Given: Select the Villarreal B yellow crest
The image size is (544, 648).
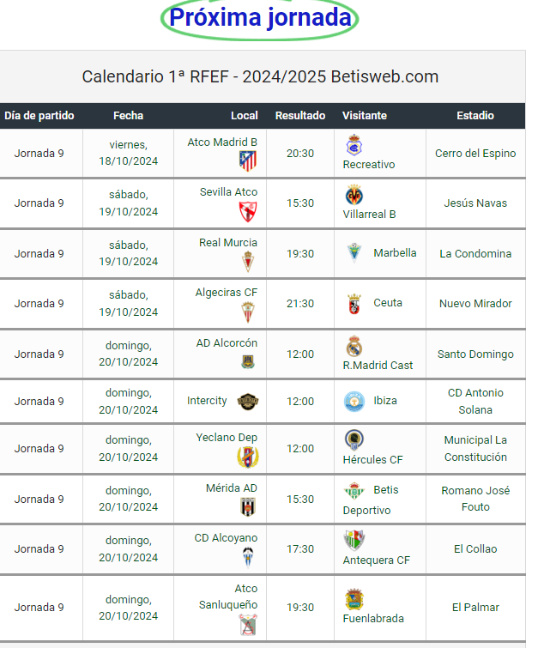Looking at the screenshot, I should (x=354, y=195).
